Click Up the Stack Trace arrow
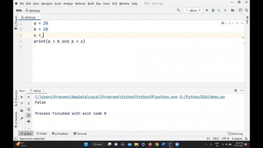Viewport: 263px width, 148px height. (x=28, y=97)
